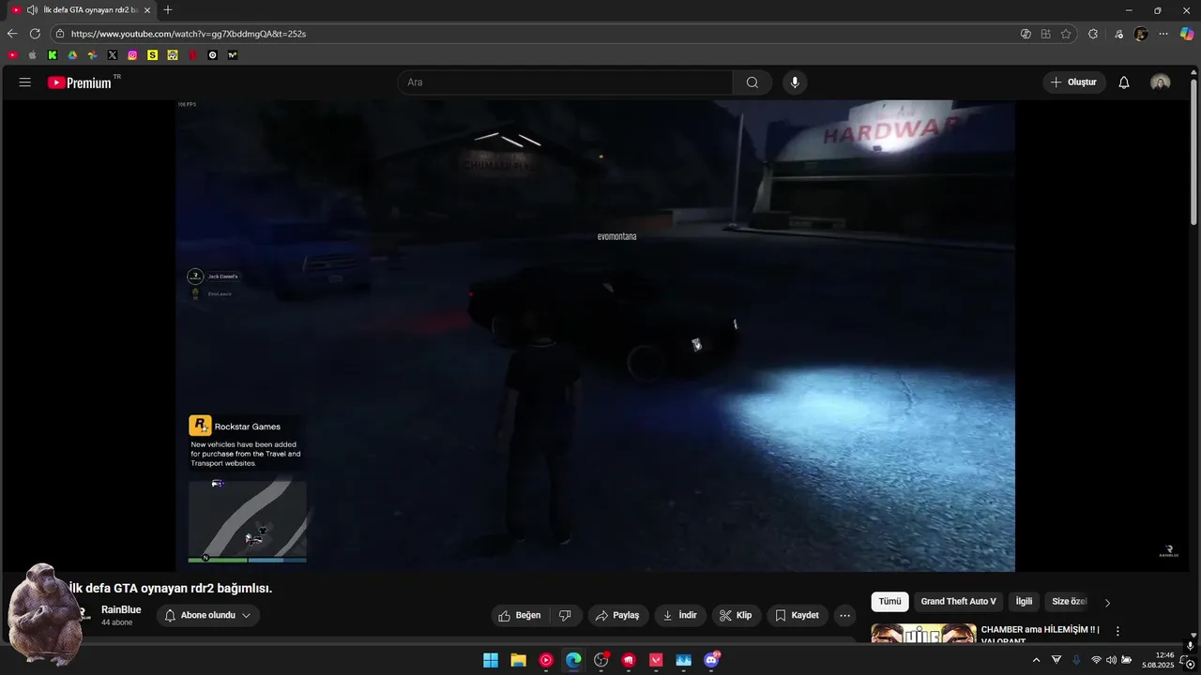Open the Google Photos bookmark
Image resolution: width=1201 pixels, height=675 pixels.
pos(92,55)
